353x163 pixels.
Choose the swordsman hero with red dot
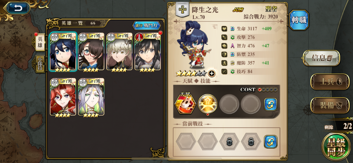(x=148, y=52)
